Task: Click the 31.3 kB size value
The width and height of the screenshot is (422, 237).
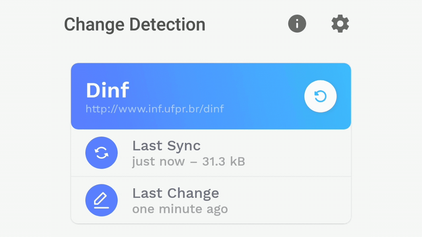Action: tap(224, 162)
